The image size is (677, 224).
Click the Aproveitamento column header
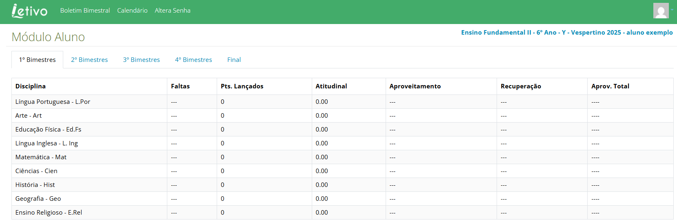(x=415, y=86)
